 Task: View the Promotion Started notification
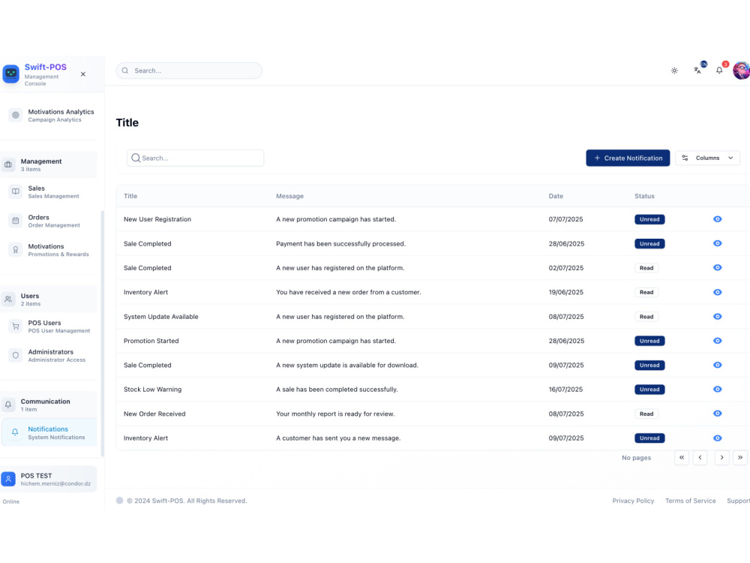718,341
